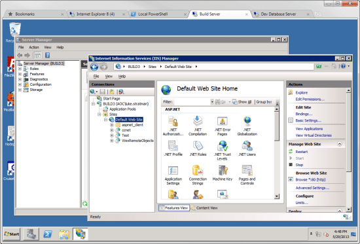This screenshot has width=360, height=244.
Task: Collapse the Manage Web Site section
Action: pos(339,144)
